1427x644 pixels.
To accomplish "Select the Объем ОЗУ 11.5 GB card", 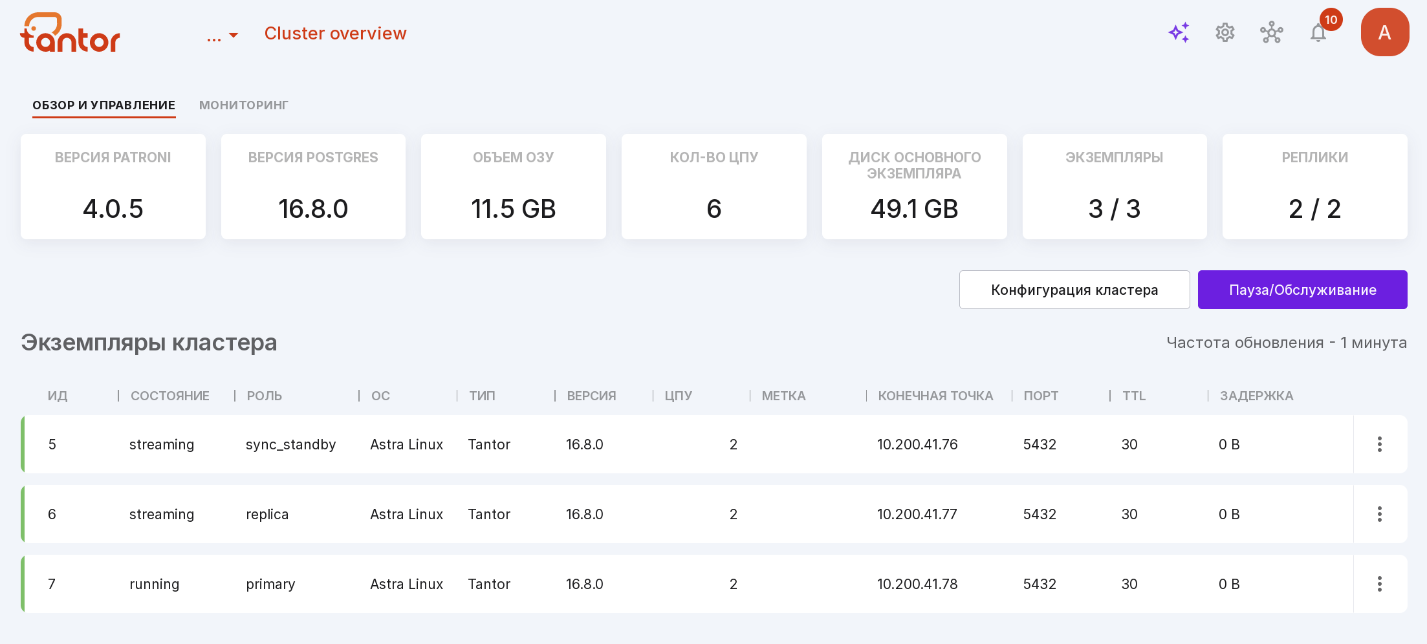I will [x=514, y=186].
